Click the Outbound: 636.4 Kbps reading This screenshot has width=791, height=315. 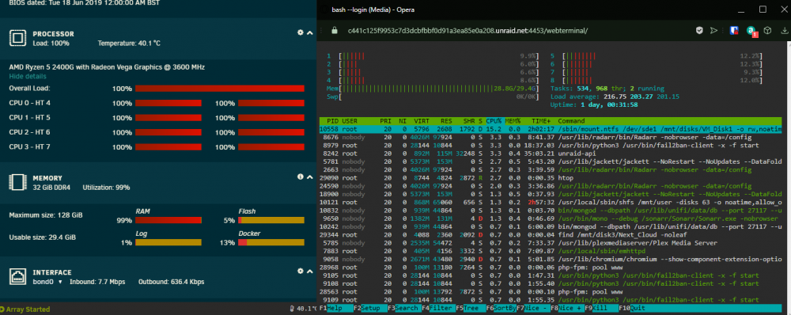(x=171, y=282)
